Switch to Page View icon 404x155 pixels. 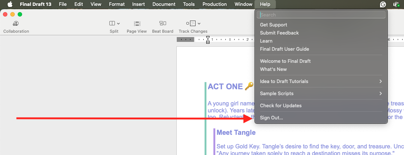(x=137, y=24)
